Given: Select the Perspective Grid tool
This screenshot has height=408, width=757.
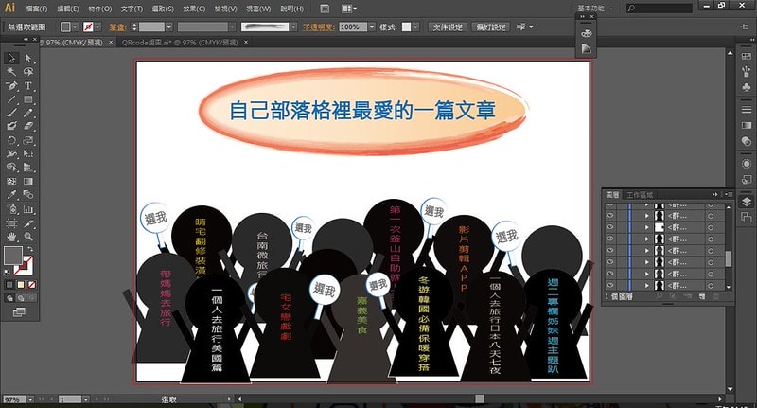Looking at the screenshot, I should coord(28,168).
